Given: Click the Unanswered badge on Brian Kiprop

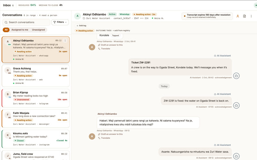Looking at the screenshot, I should (x=22, y=100).
